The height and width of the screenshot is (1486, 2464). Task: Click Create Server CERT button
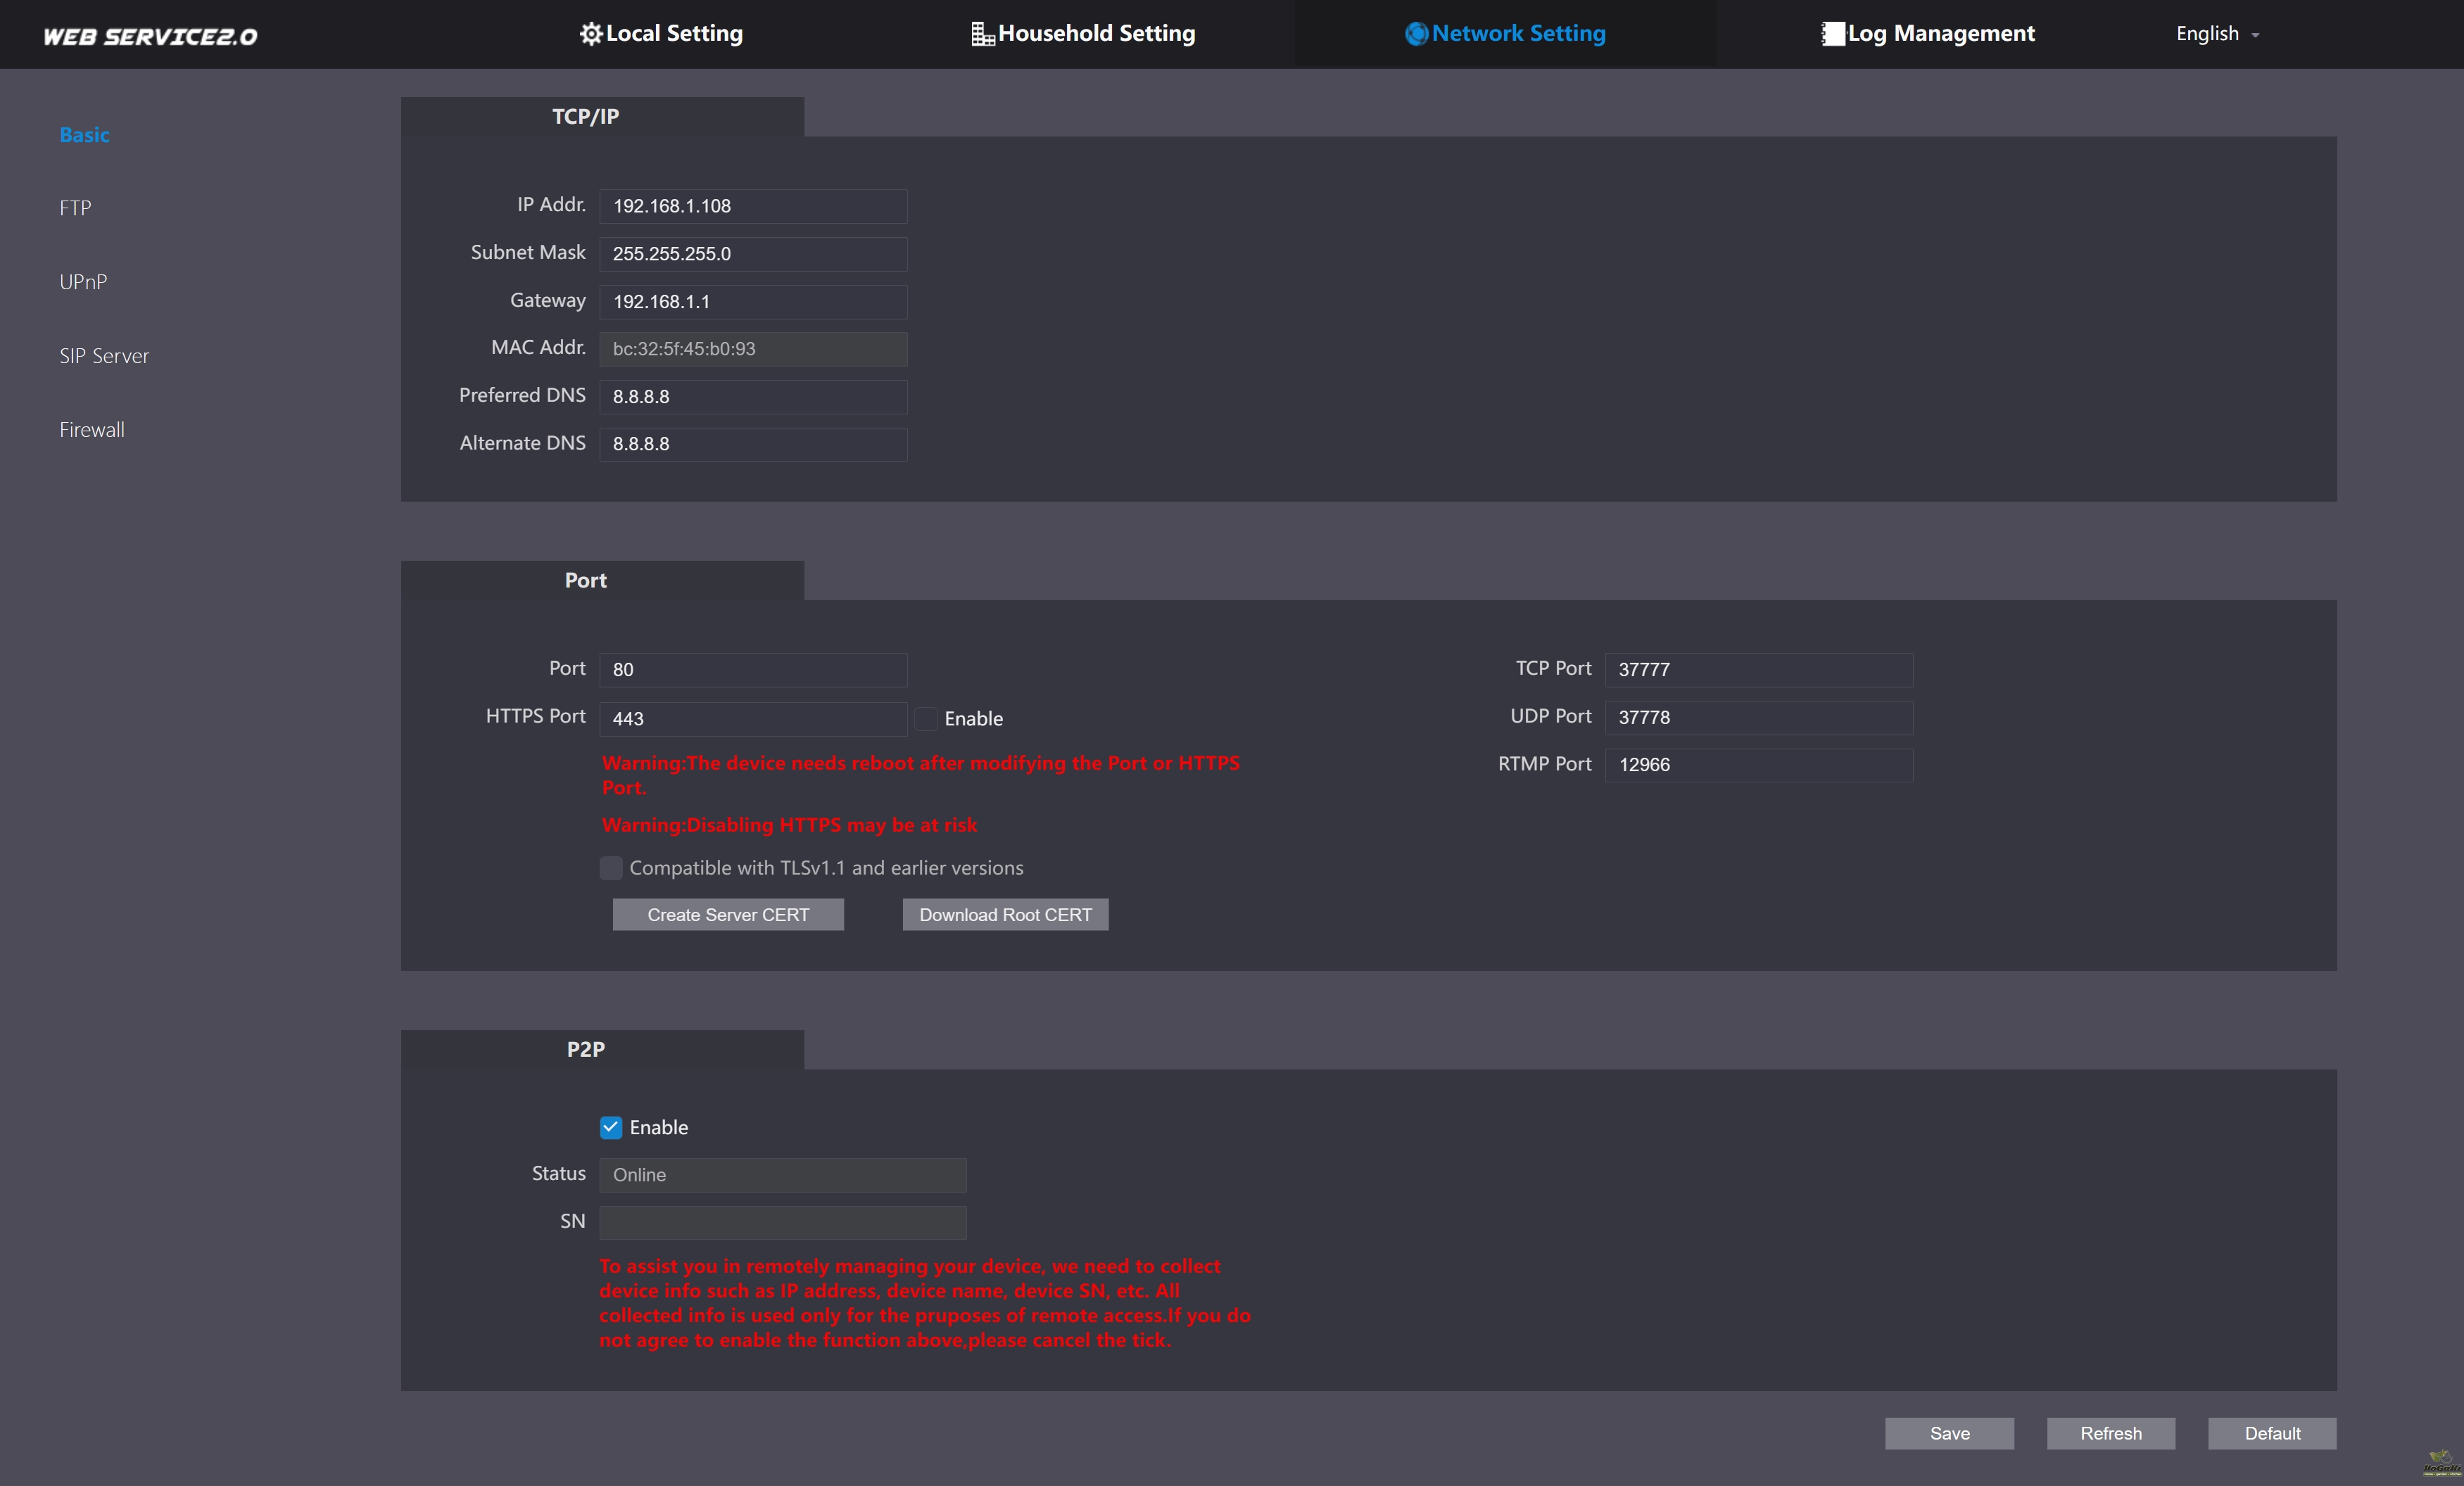click(728, 914)
